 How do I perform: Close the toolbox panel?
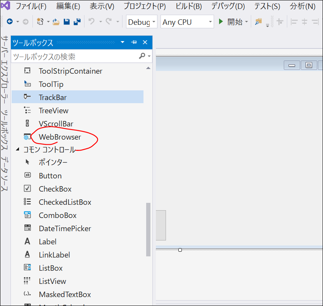[x=145, y=42]
